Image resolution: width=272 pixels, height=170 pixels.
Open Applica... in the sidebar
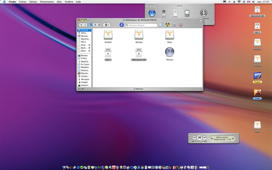84,62
